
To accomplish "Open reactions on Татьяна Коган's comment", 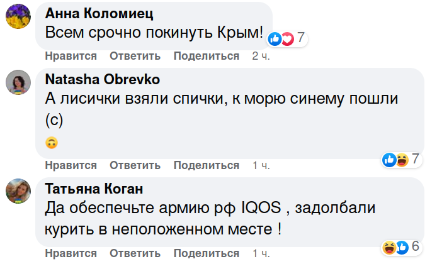I will 400,246.
